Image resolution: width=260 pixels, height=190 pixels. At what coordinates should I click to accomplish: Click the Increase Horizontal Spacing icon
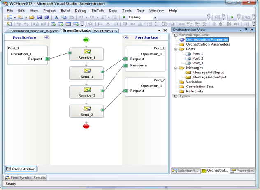click(x=189, y=24)
